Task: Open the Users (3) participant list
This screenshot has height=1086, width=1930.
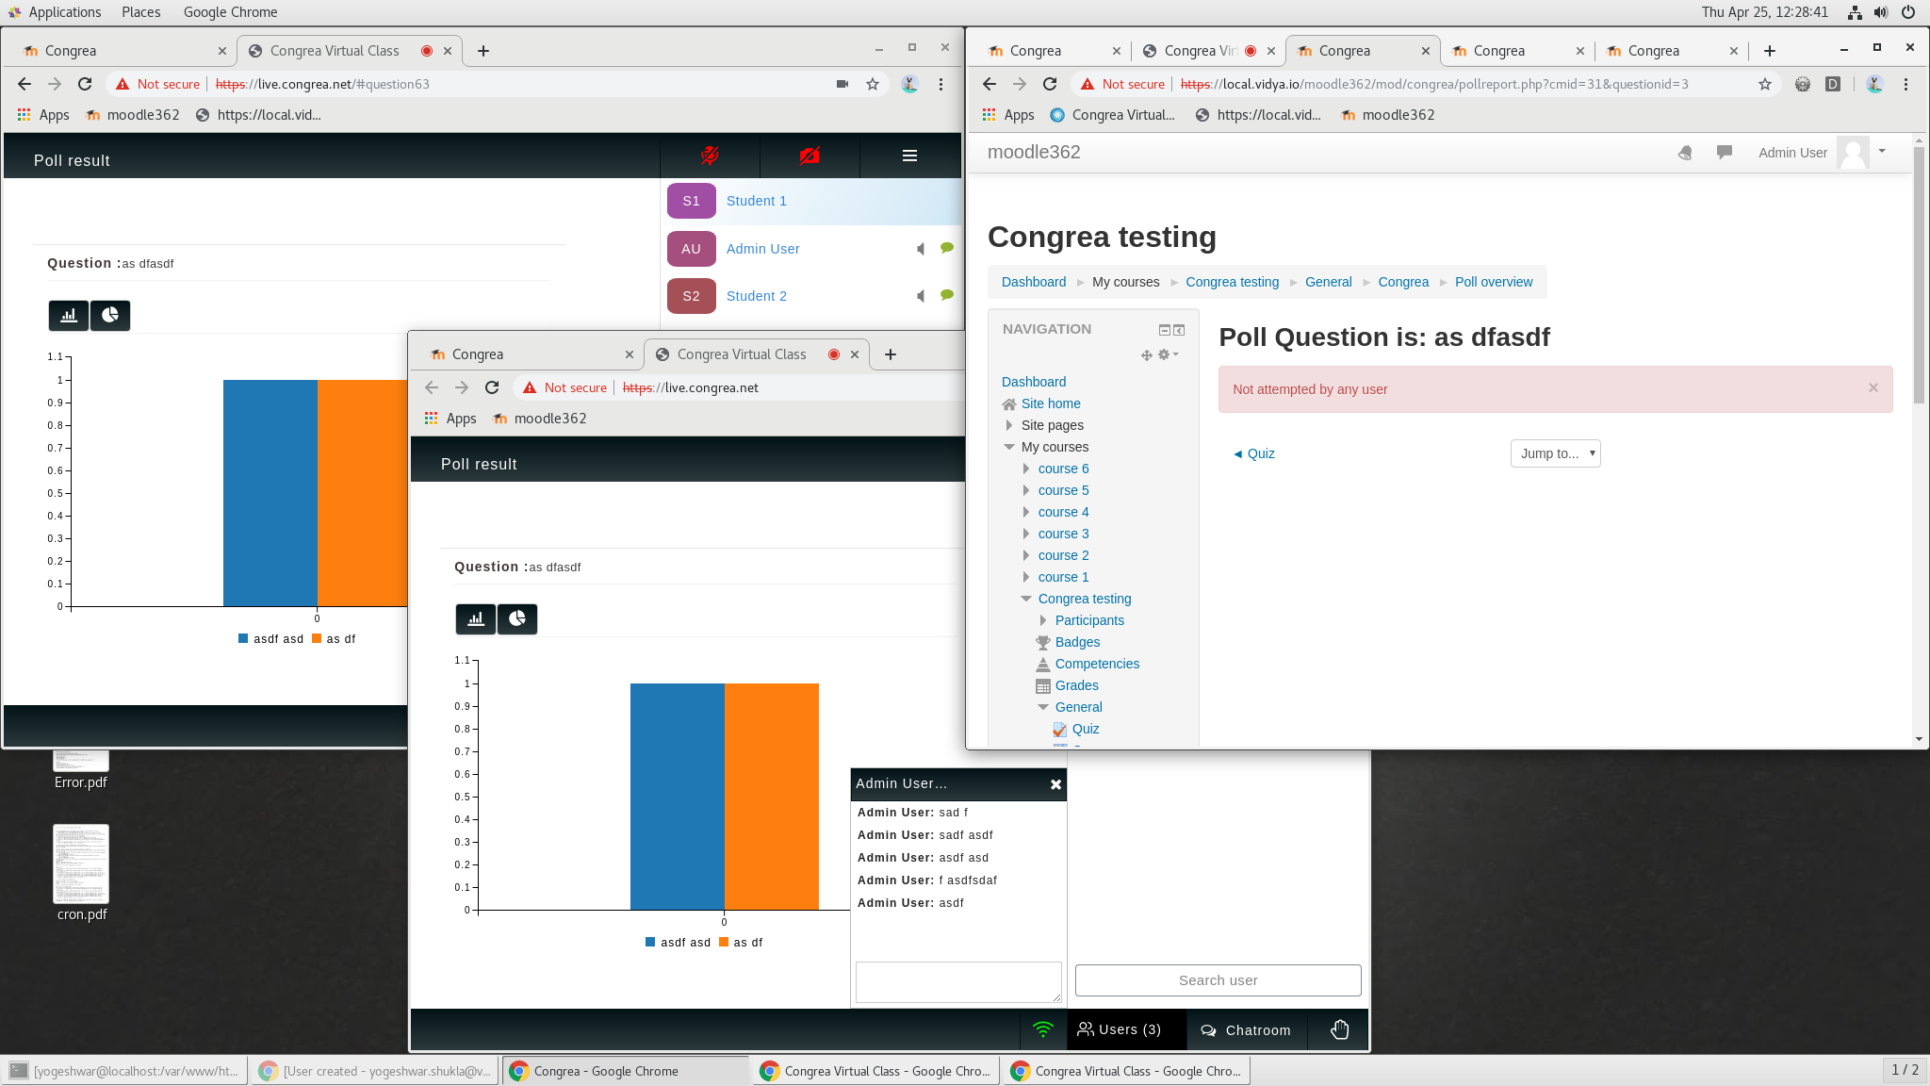Action: [x=1124, y=1029]
